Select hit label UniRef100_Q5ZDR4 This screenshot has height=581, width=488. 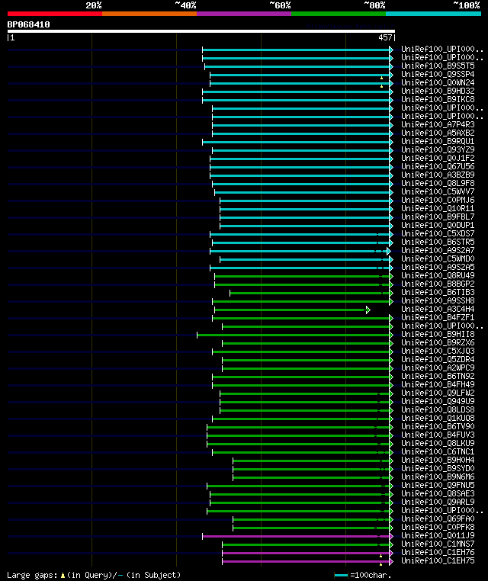(x=438, y=359)
